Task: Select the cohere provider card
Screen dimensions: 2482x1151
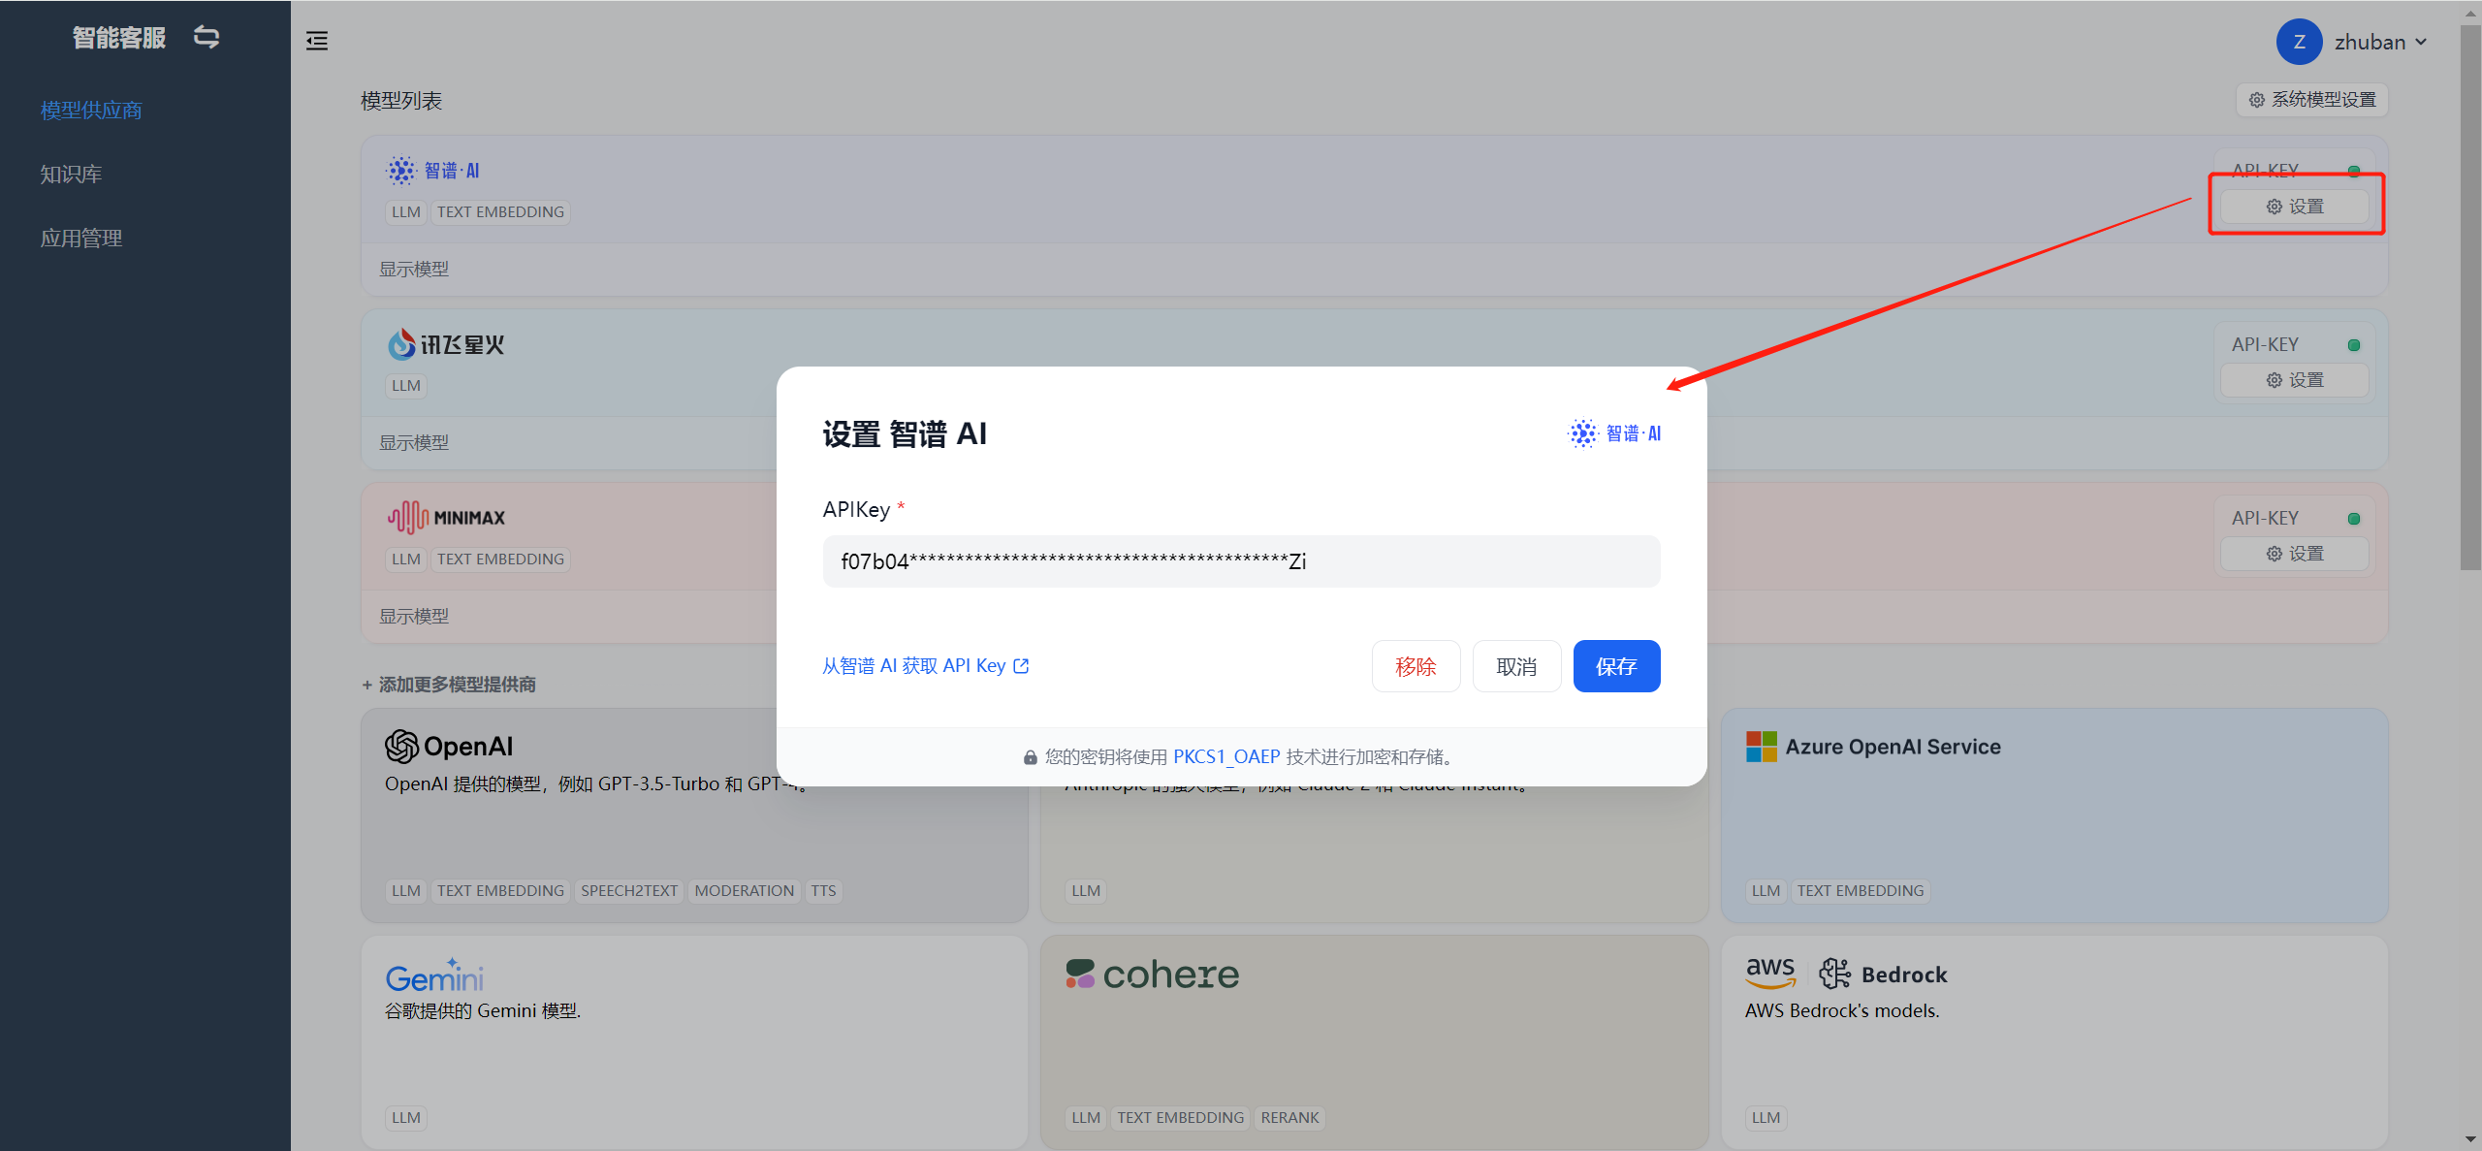Action: click(x=1374, y=1042)
